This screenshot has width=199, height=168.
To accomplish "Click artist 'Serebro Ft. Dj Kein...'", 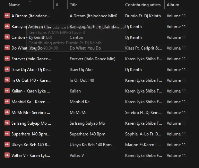I will [143, 113].
